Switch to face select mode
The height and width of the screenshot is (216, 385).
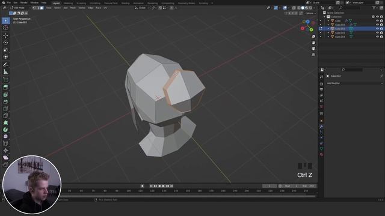42,8
